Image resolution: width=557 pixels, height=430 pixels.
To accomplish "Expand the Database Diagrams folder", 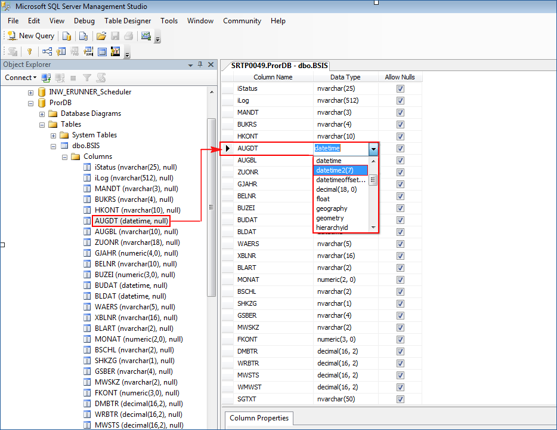I will click(x=42, y=114).
